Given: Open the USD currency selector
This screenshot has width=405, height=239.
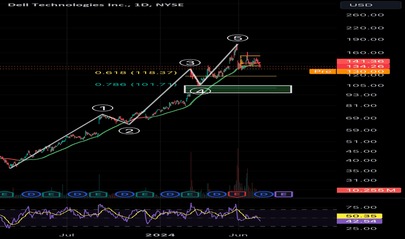Looking at the screenshot, I should tap(371, 5).
